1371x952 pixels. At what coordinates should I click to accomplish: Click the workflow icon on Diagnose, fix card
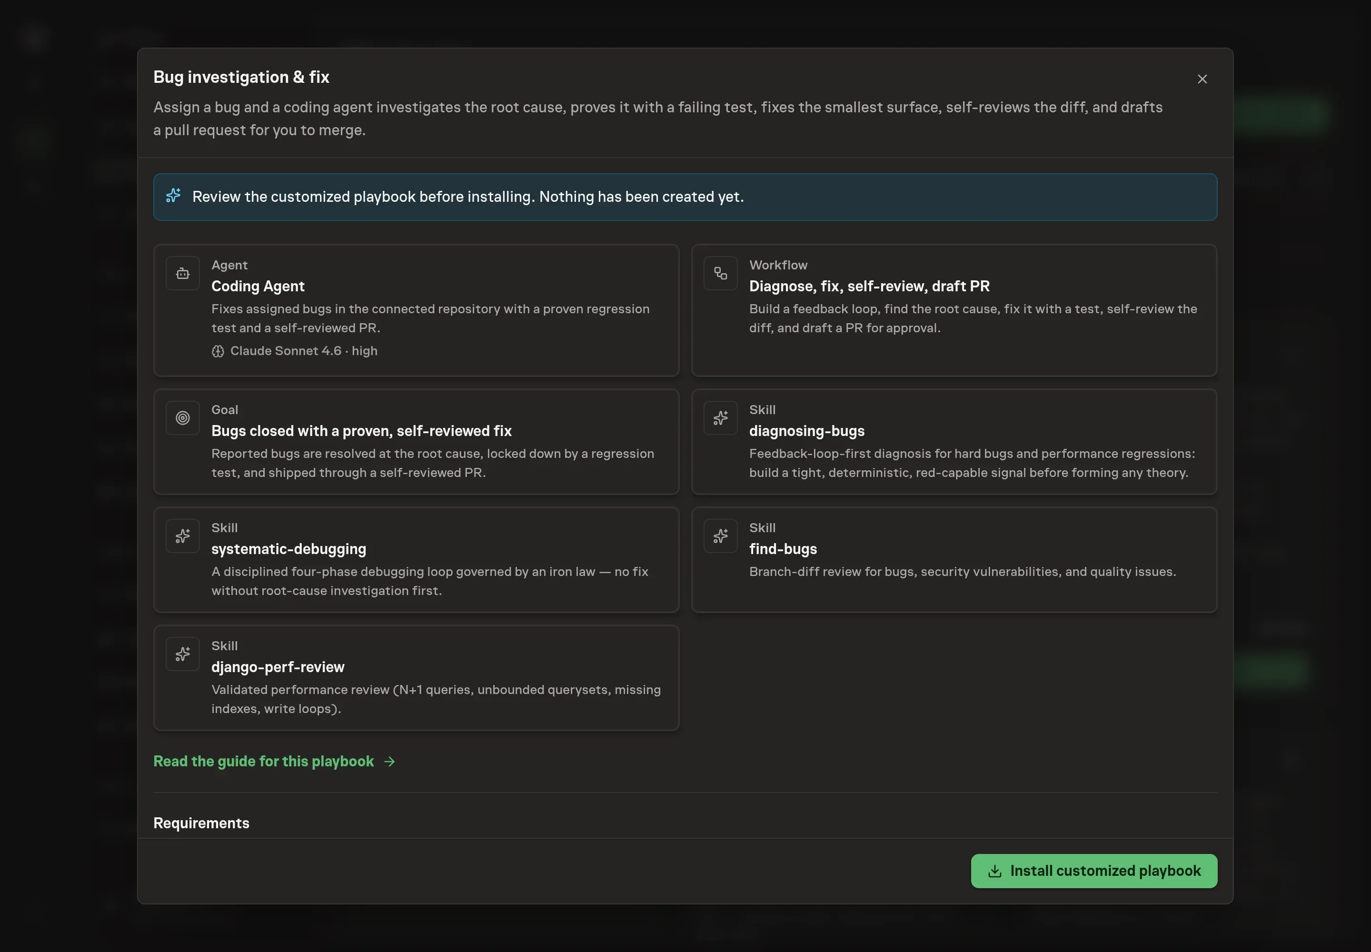[x=720, y=273]
